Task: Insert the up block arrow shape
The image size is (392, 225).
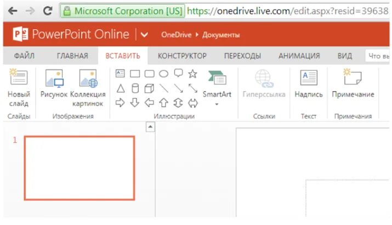Action: (x=164, y=103)
